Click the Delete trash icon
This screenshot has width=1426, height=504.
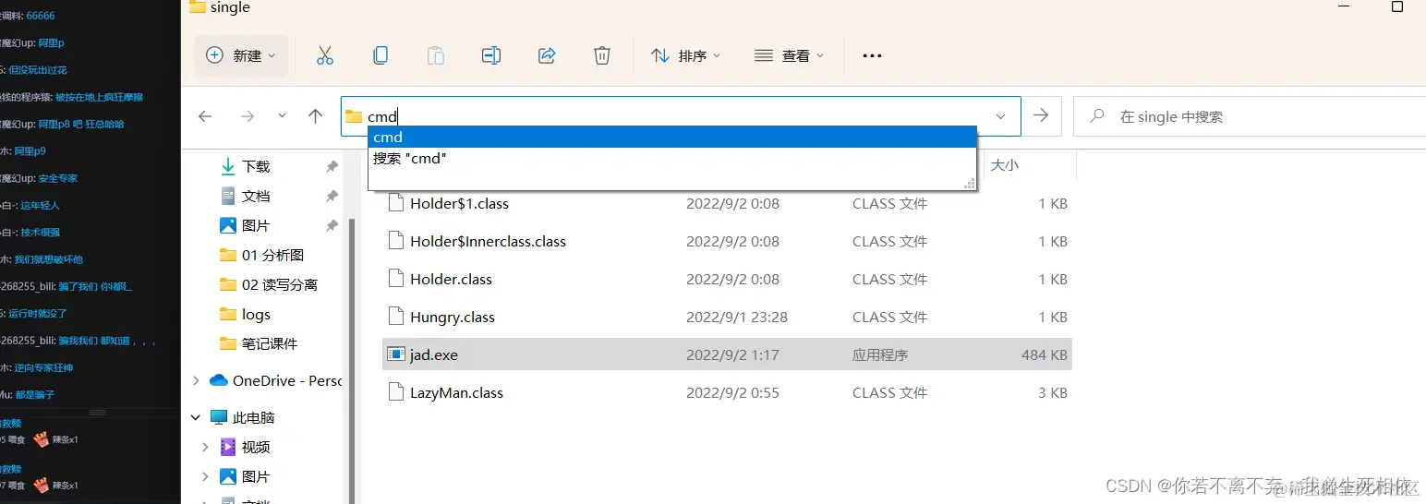point(602,55)
